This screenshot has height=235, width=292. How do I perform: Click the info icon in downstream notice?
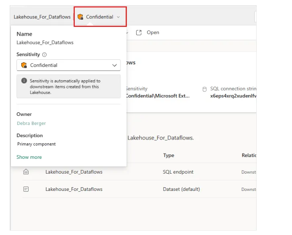tap(24, 81)
